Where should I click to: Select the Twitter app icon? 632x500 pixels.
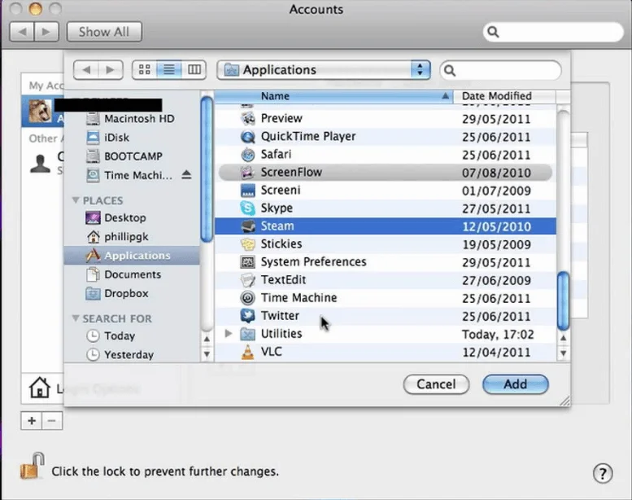248,316
